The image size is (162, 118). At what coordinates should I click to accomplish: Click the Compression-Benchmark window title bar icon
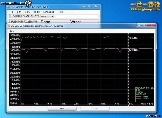9,26
